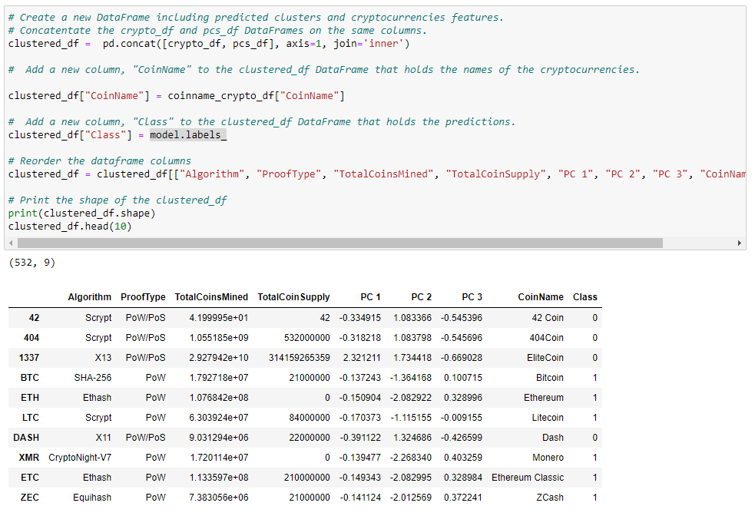Click the Reorder the dataframe columns comment
755x526 pixels.
[x=100, y=160]
